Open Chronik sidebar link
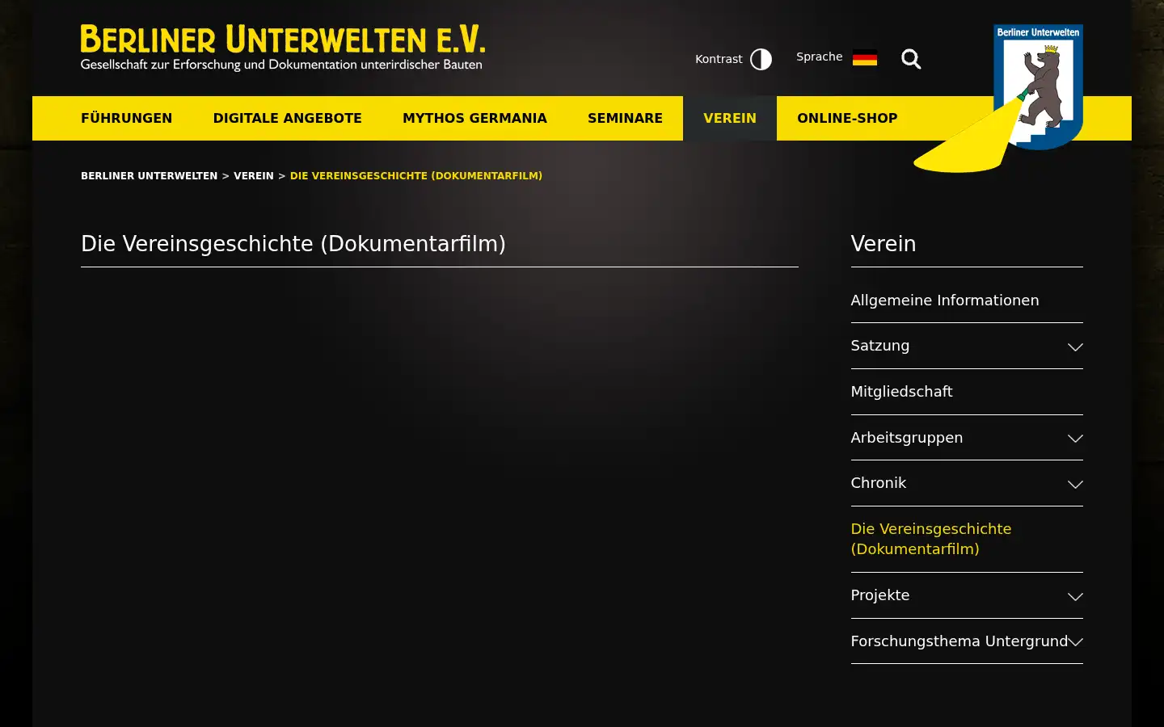This screenshot has width=1164, height=727. 879,483
